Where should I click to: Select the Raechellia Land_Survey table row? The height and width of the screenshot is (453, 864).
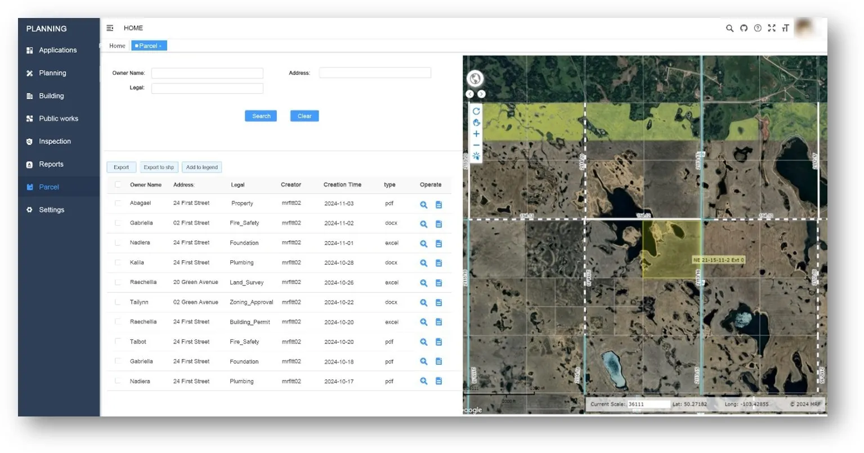click(x=279, y=283)
